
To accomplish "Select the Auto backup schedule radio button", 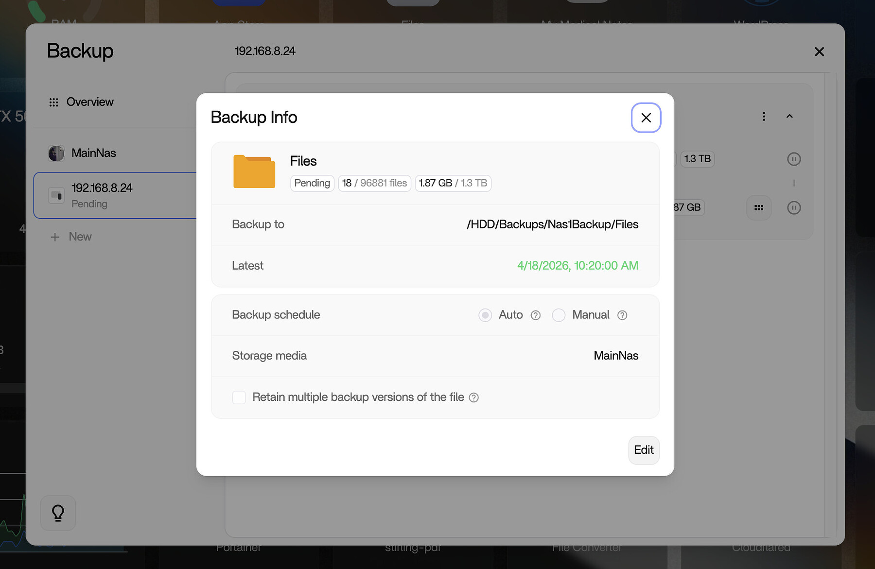I will [485, 315].
